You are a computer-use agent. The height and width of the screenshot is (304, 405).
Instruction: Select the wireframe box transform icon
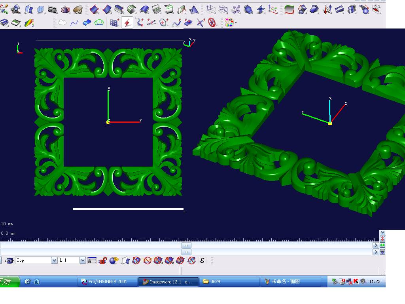click(211, 10)
